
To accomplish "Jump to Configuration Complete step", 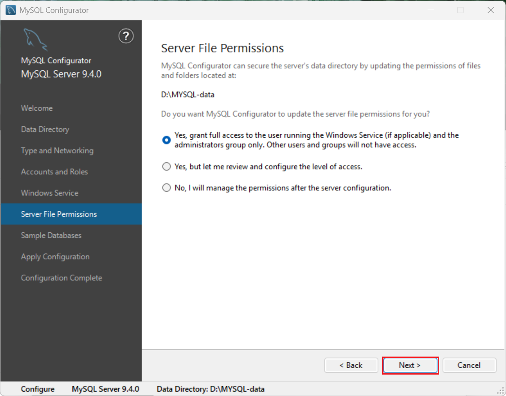I will 61,278.
